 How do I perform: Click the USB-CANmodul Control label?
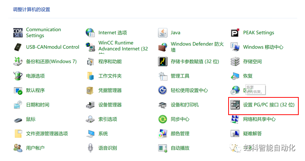(x=53, y=47)
